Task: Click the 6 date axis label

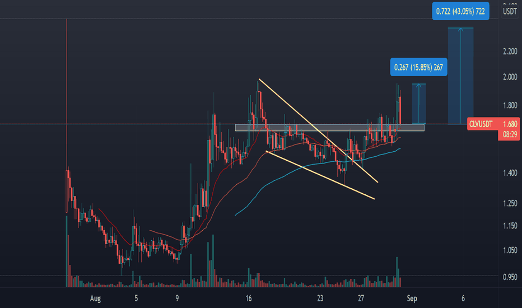Action: (463, 298)
